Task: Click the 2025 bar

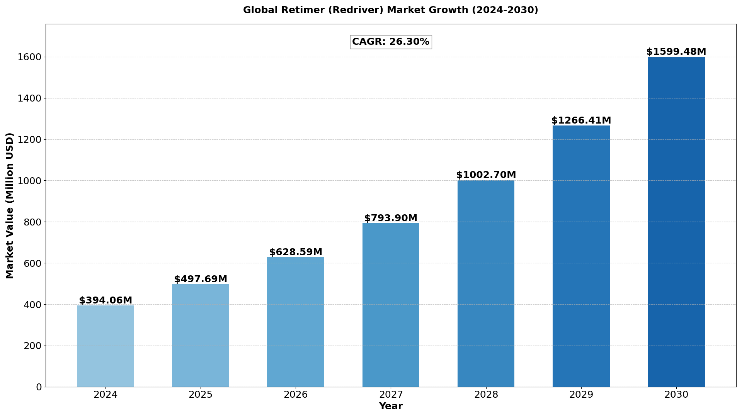Action: pyautogui.click(x=201, y=336)
